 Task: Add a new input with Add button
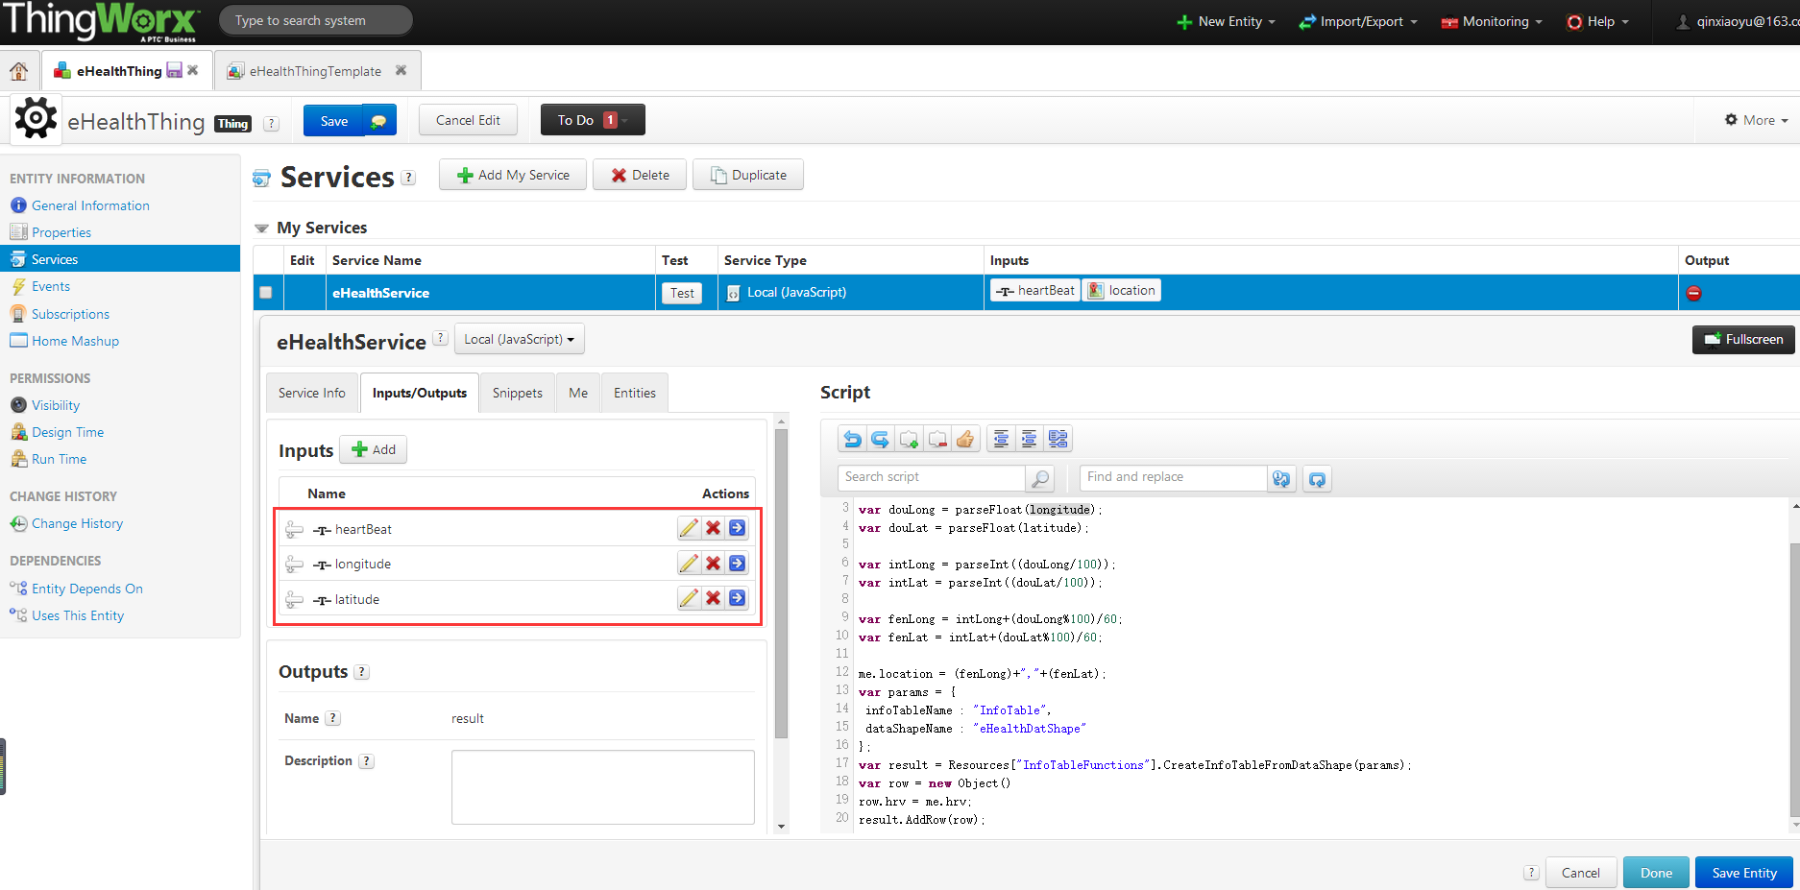click(x=374, y=449)
